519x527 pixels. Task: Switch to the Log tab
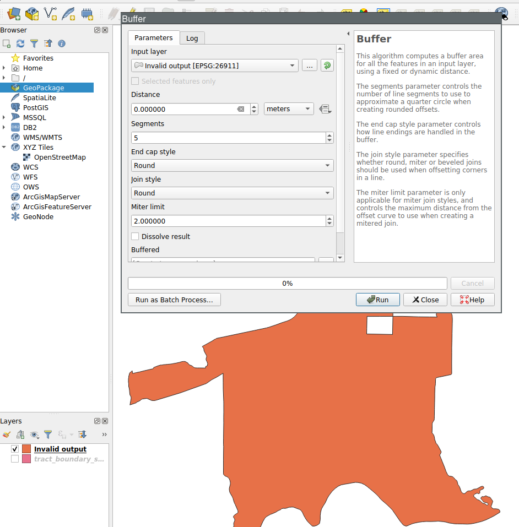pos(192,38)
